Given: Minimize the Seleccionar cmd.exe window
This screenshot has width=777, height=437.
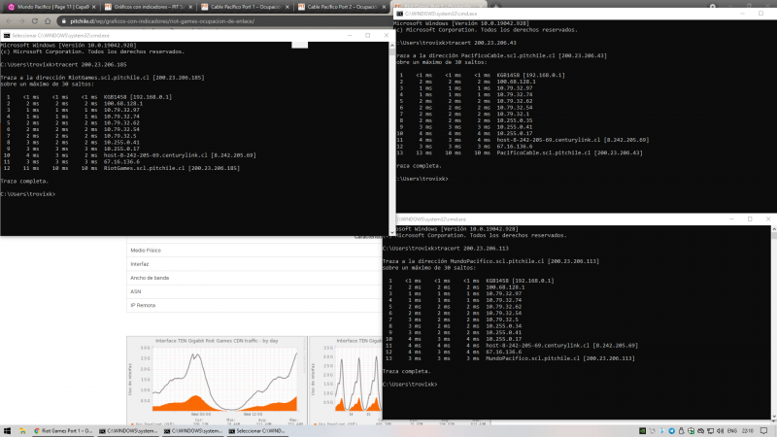Looking at the screenshot, I should (x=350, y=35).
